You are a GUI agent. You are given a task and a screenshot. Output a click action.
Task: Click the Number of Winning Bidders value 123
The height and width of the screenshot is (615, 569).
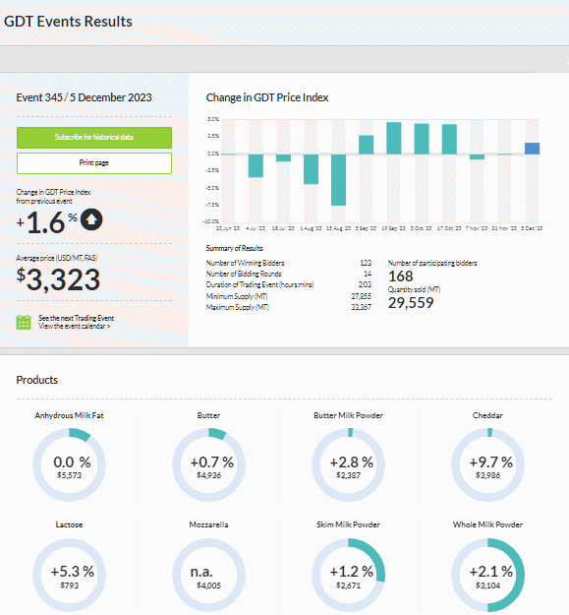[x=366, y=263]
